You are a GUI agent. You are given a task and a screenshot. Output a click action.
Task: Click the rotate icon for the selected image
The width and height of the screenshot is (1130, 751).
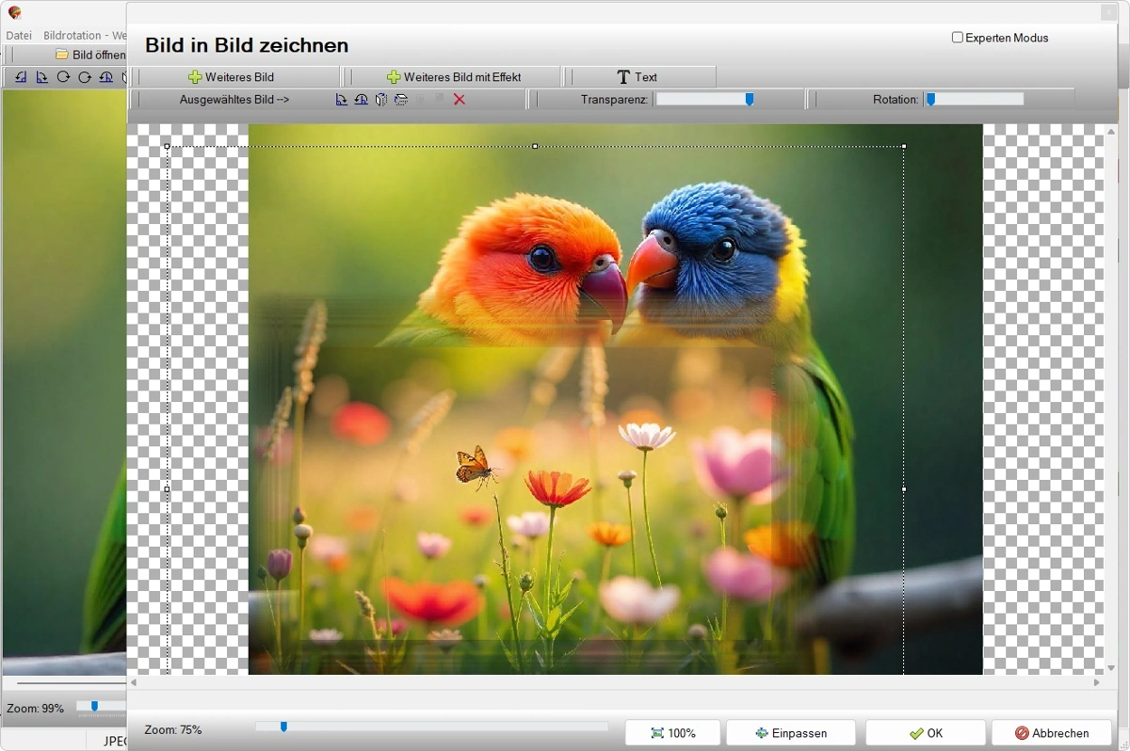[342, 100]
